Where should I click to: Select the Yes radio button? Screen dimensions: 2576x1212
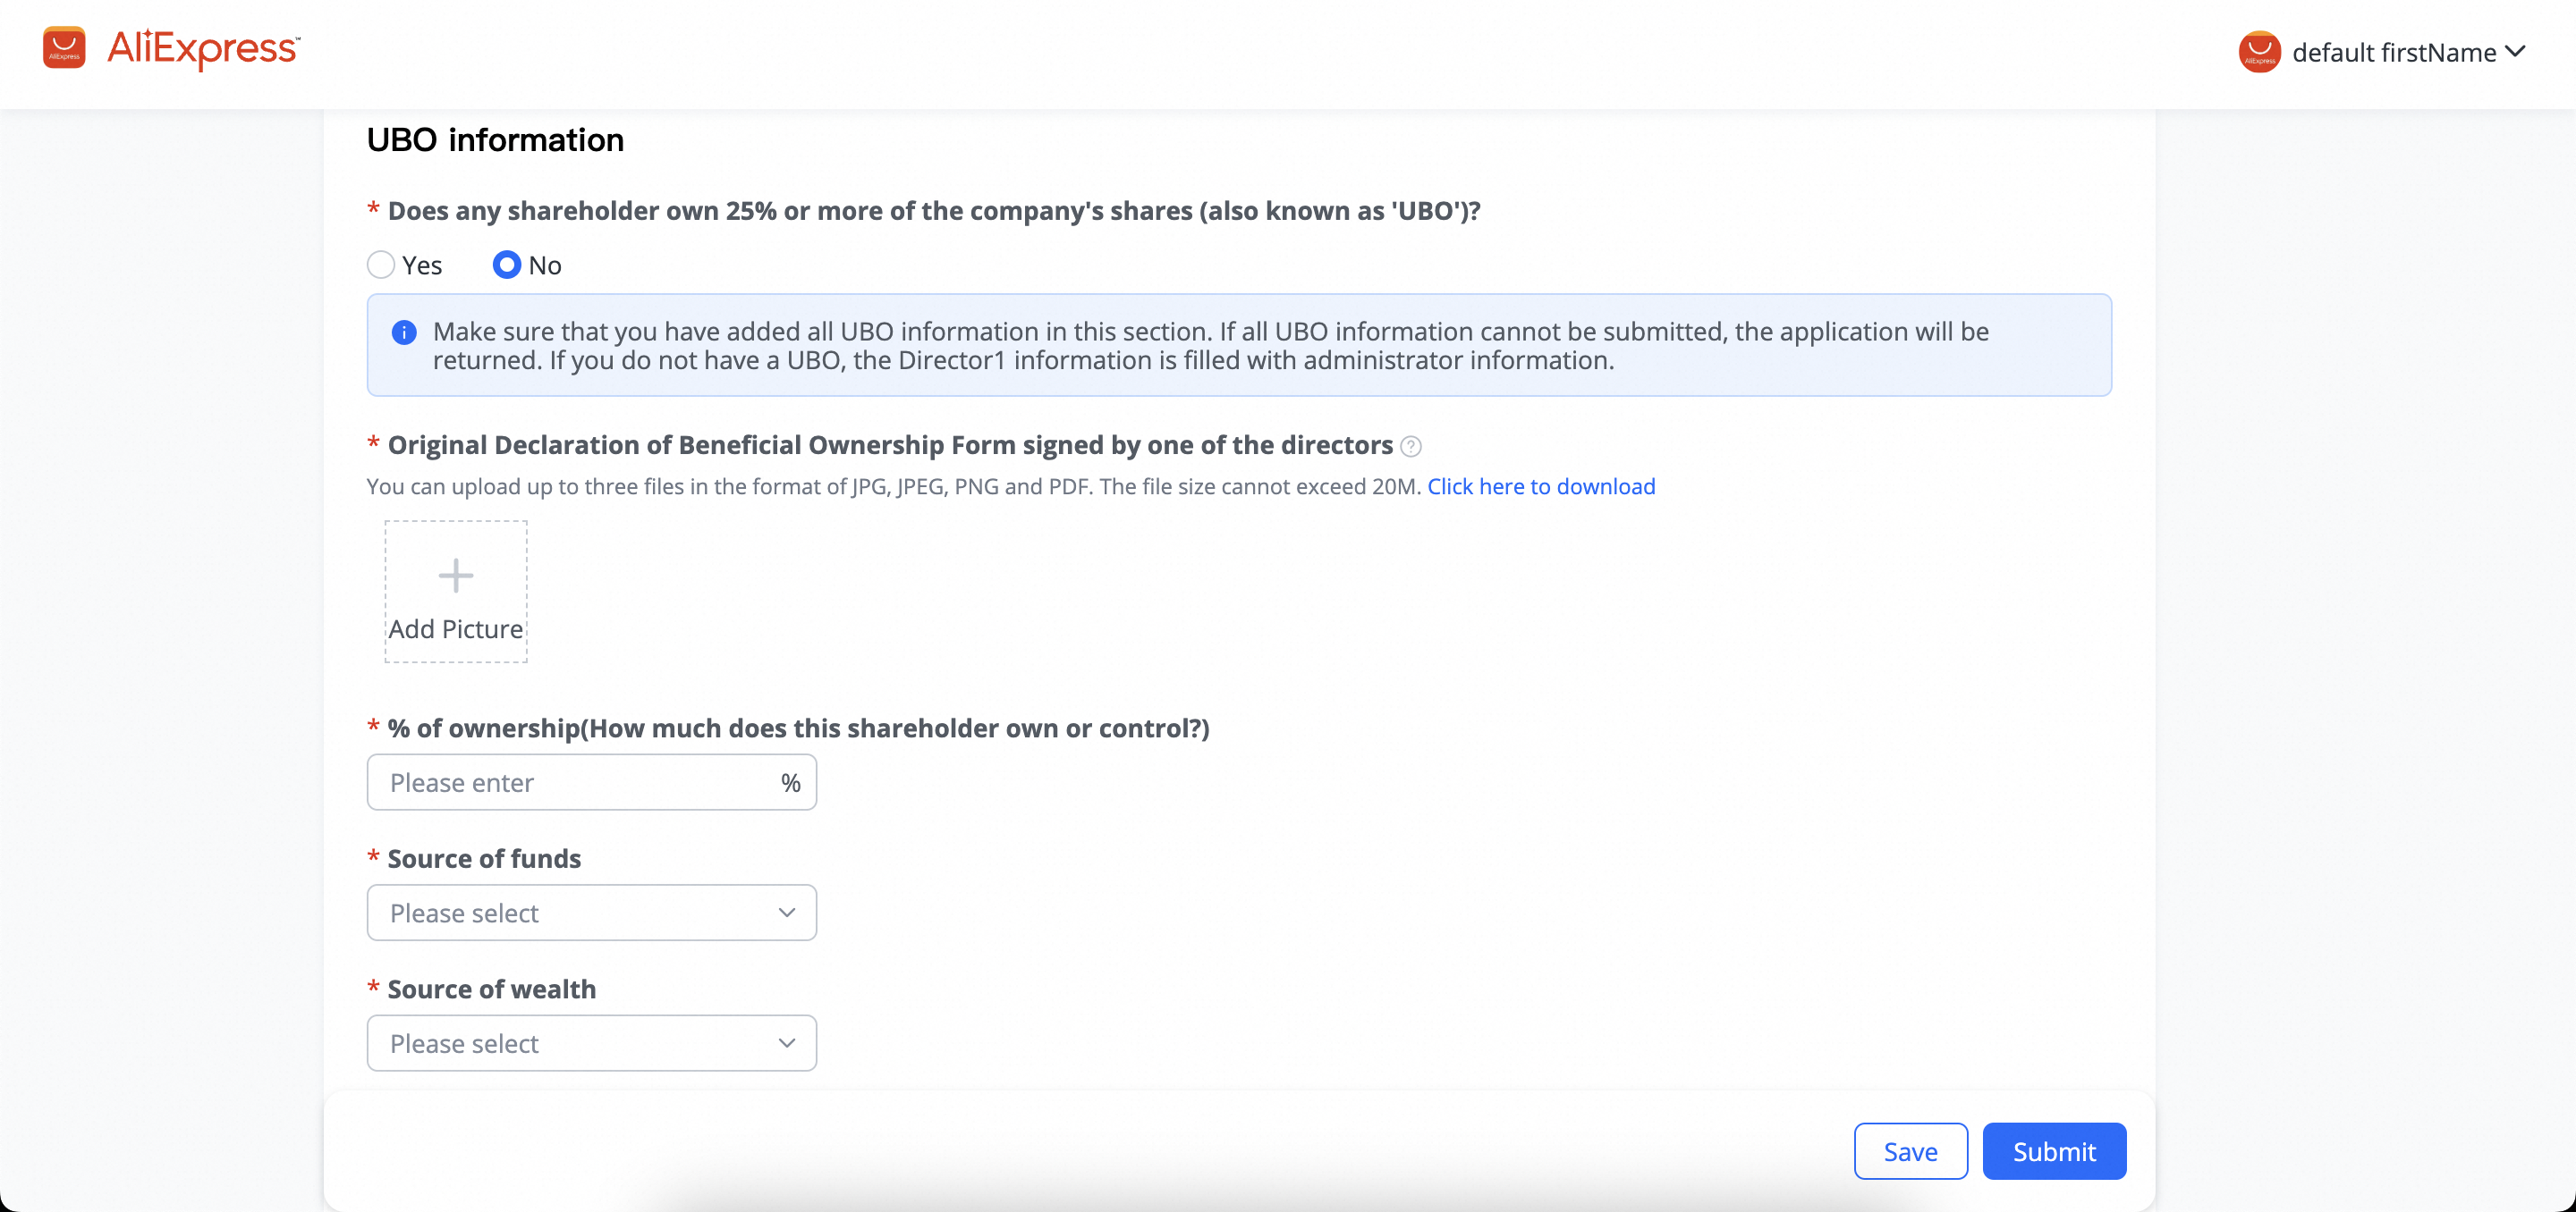tap(380, 265)
